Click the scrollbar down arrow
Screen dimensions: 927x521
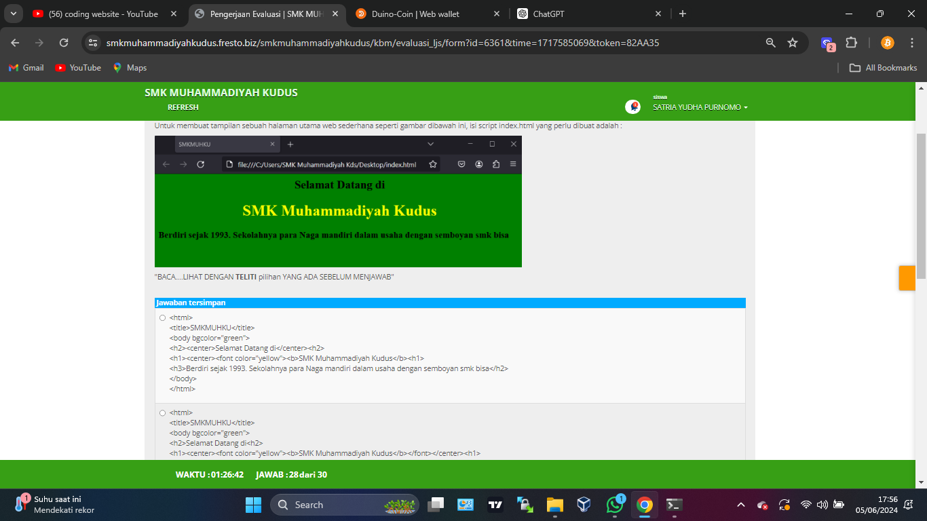pos(921,482)
